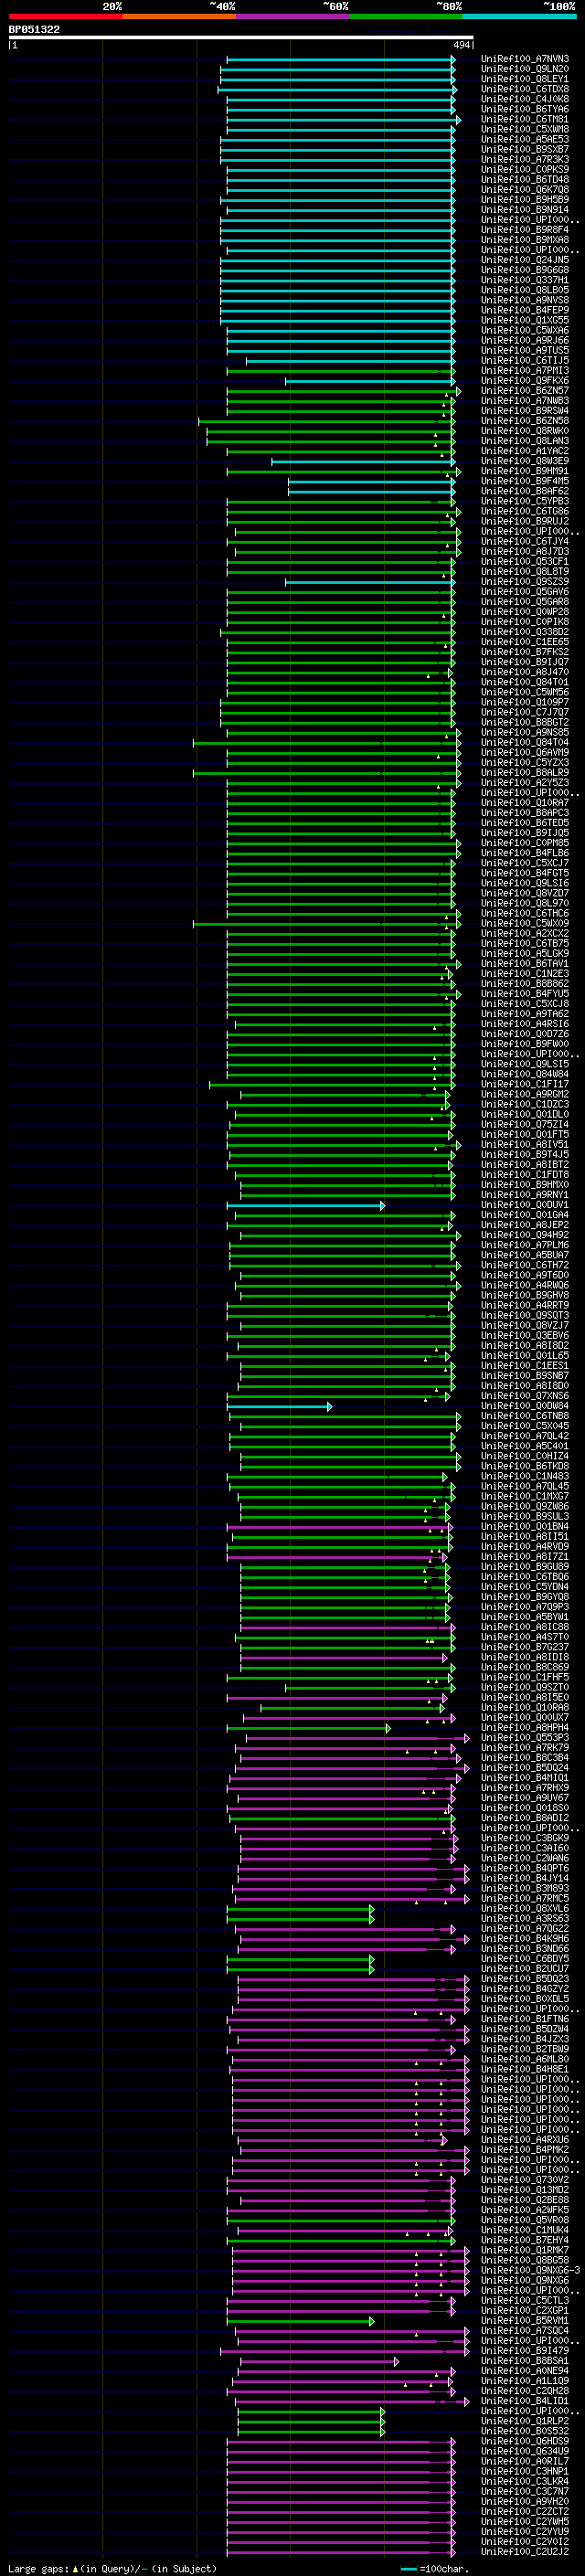This screenshot has width=585, height=2576.
Task: Select UniRef100_C0PKS9 entry
Action: click(525, 169)
